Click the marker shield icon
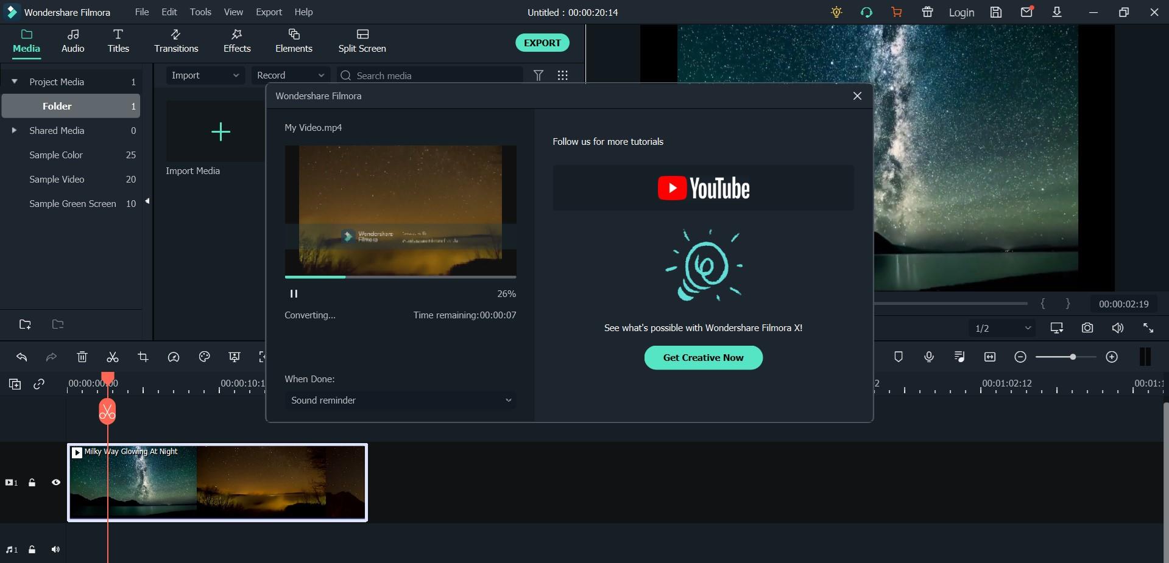Viewport: 1169px width, 563px height. point(899,357)
